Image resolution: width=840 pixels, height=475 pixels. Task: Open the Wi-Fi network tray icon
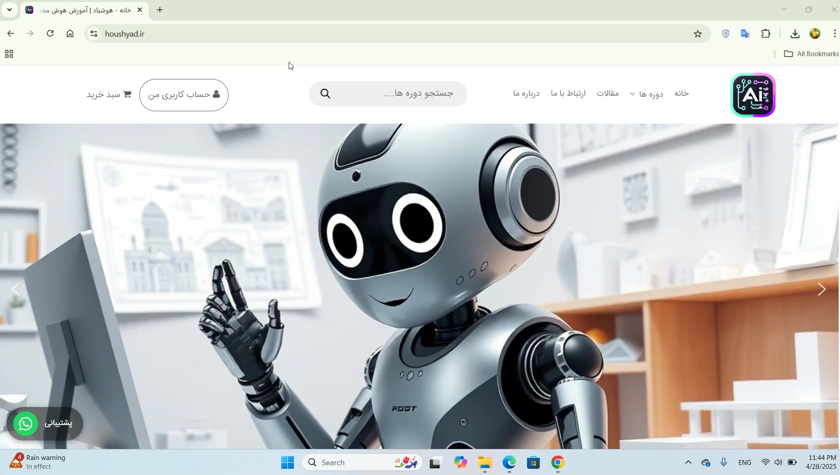(765, 463)
